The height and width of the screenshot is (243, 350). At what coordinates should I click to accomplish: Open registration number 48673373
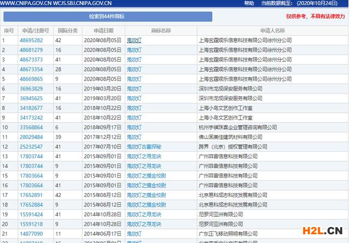[x=31, y=60]
